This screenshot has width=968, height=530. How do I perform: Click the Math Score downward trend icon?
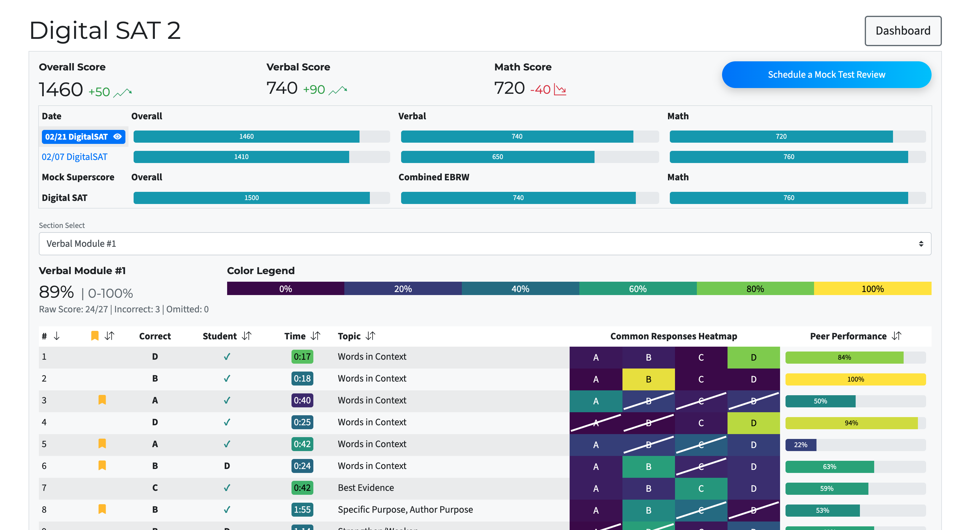point(560,90)
